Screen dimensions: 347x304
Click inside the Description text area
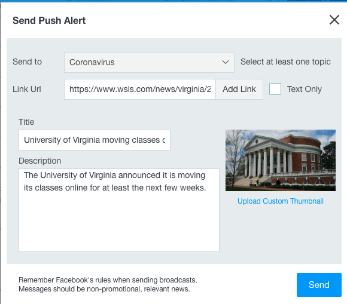point(119,210)
